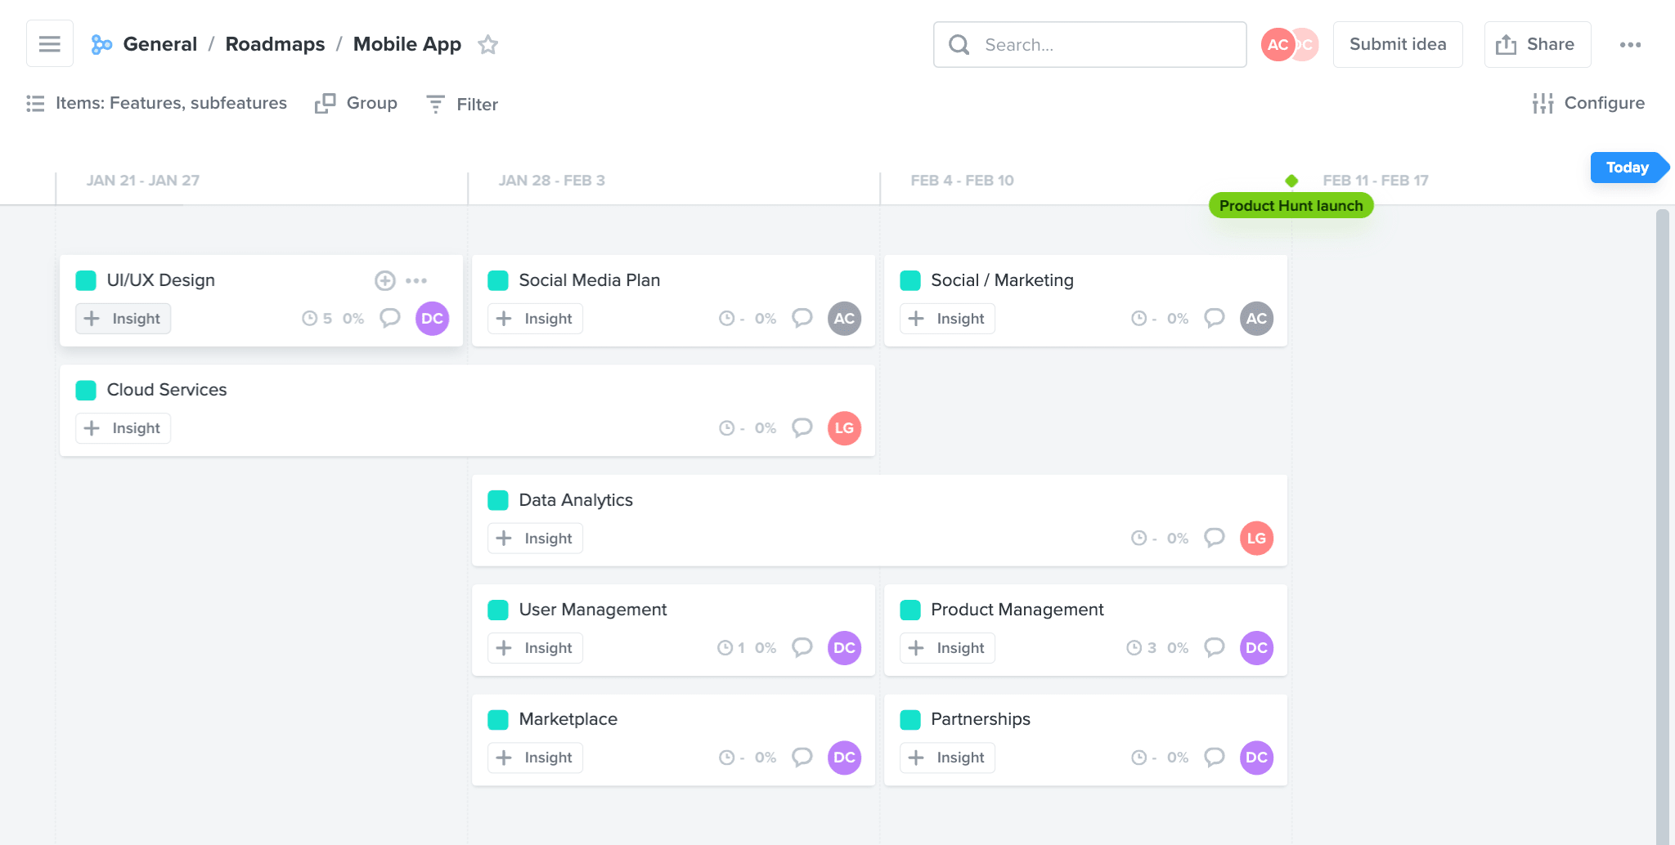Click DC assignee avatar on Product Management
This screenshot has width=1675, height=845.
(x=1257, y=648)
